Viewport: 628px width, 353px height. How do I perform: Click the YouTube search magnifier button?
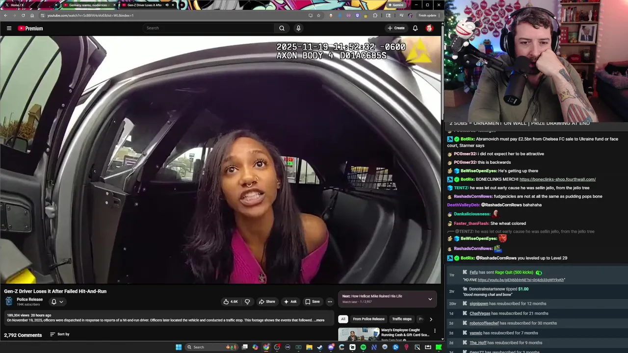(x=282, y=28)
